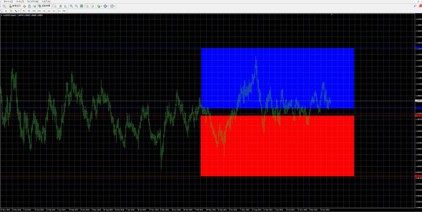Viewport: 422px width, 212px height.
Task: Click the zoom out magnifier icon
Action: [x=76, y=6]
